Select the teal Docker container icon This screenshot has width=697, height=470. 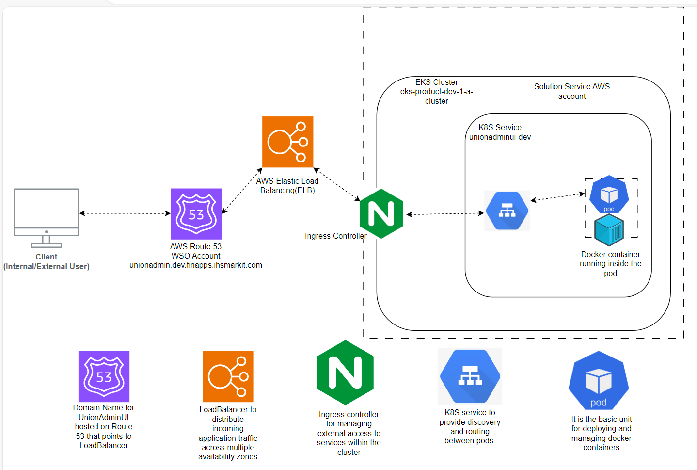point(609,230)
